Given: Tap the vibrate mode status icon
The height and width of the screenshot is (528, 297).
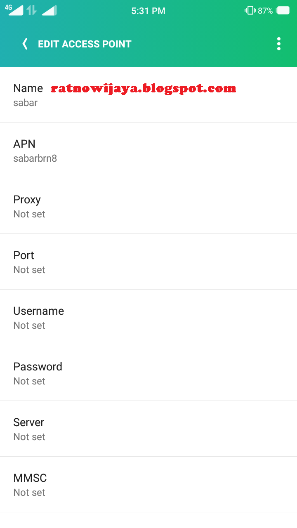Looking at the screenshot, I should click(250, 11).
